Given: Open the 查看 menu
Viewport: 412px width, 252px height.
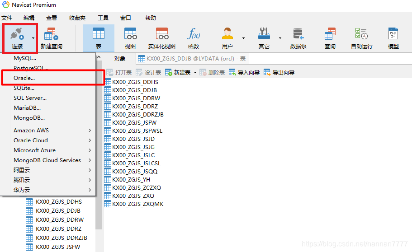Looking at the screenshot, I should [52, 18].
